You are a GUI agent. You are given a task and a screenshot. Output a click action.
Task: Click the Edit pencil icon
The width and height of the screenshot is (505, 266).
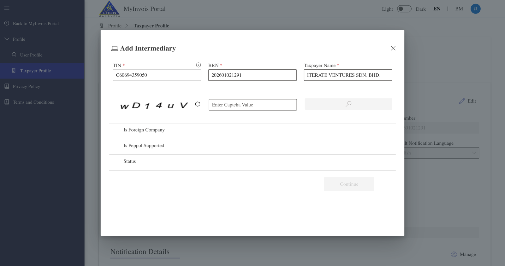point(462,101)
